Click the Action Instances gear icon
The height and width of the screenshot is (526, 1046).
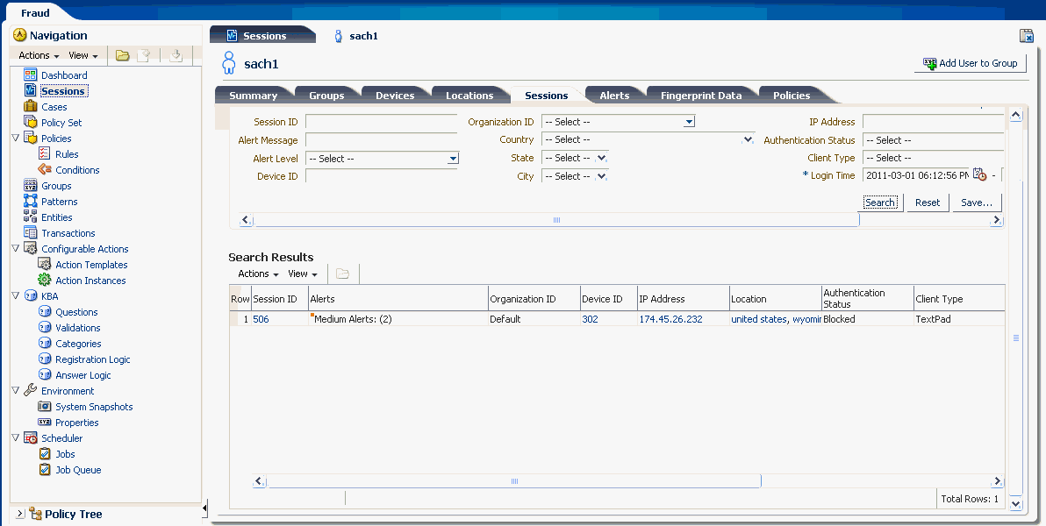[x=45, y=280]
